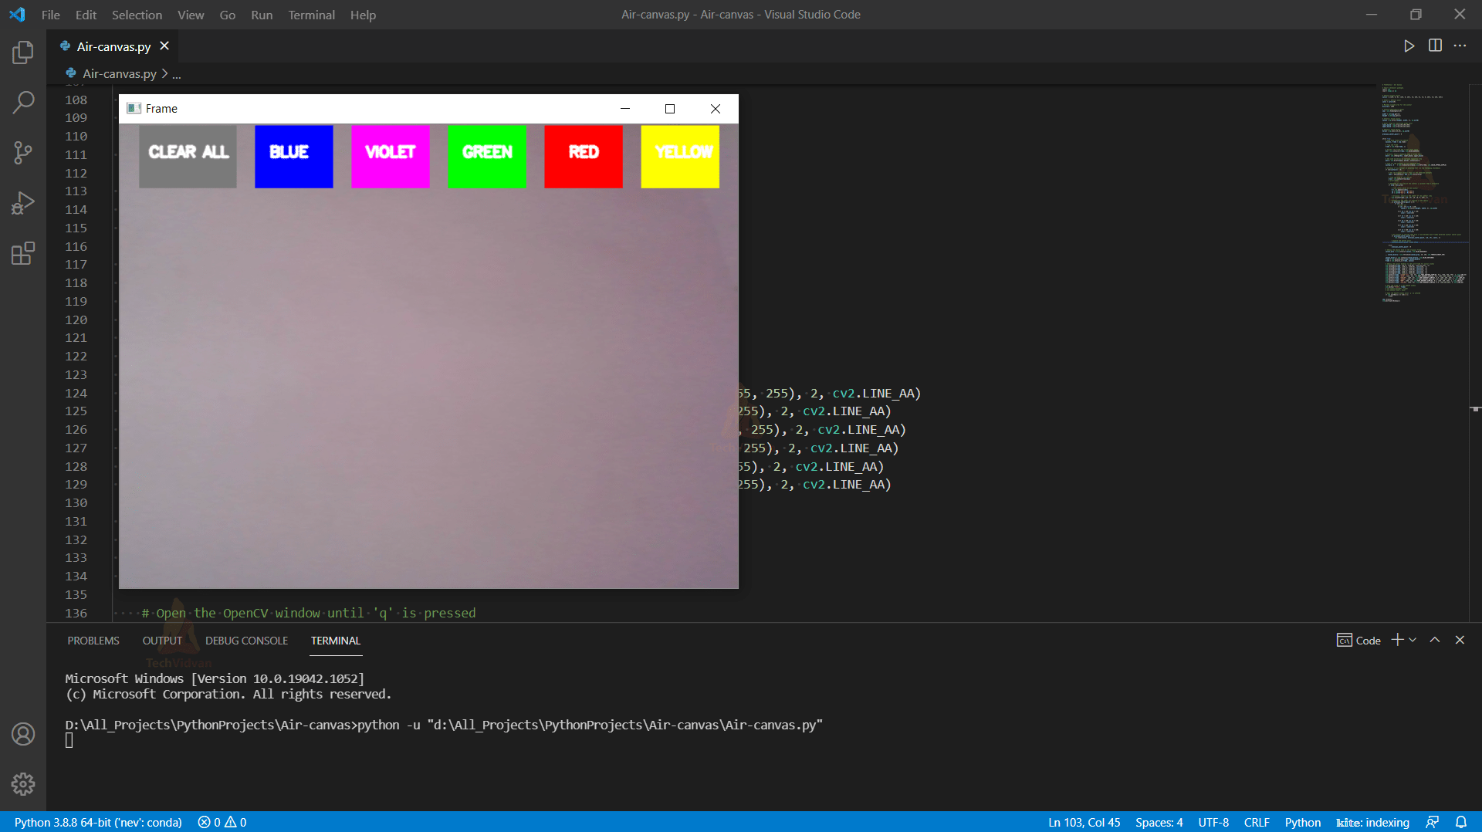Run Air-canvas.py with the play icon
1482x832 pixels.
tap(1409, 46)
